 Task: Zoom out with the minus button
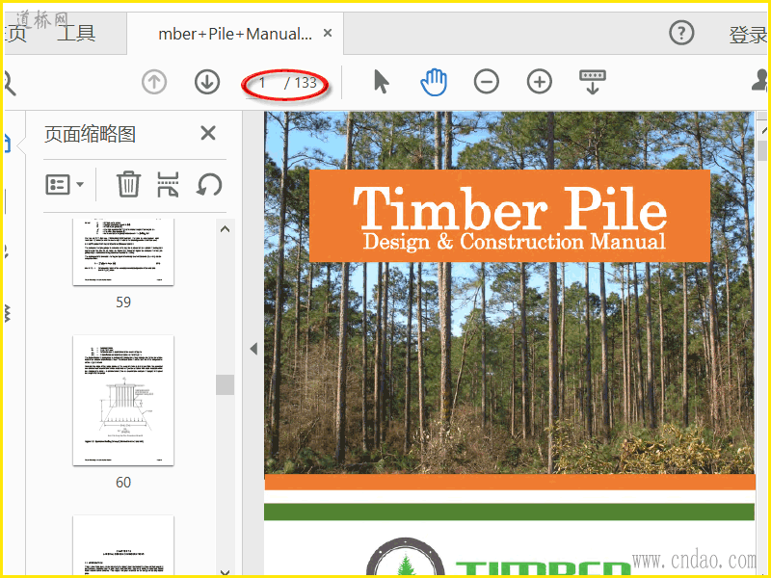487,82
